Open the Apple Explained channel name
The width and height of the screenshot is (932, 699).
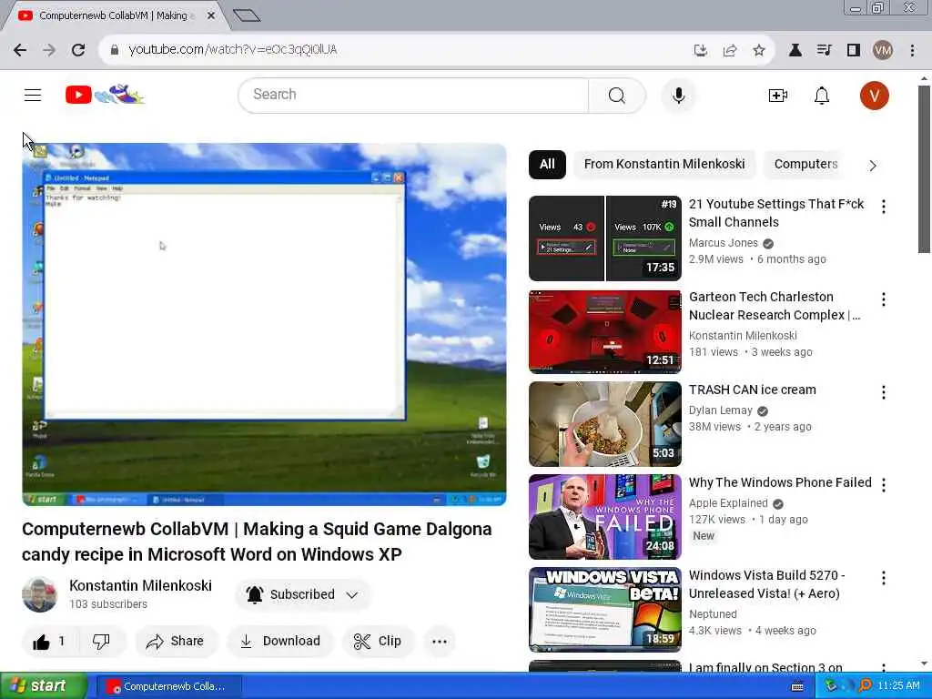[x=728, y=503]
